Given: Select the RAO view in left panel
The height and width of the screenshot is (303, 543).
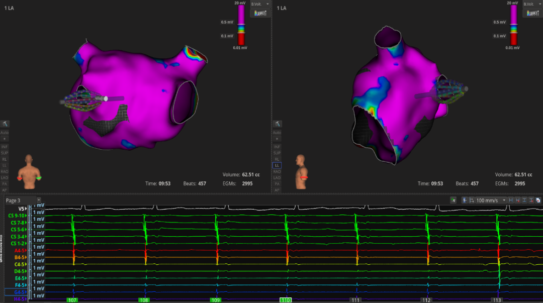Looking at the screenshot, I should (5, 171).
